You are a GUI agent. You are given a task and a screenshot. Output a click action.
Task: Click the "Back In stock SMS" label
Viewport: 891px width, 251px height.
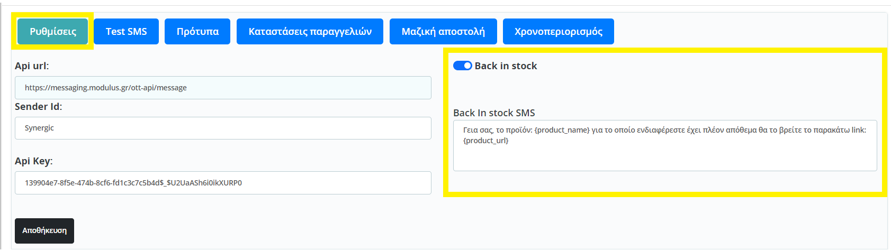[494, 113]
